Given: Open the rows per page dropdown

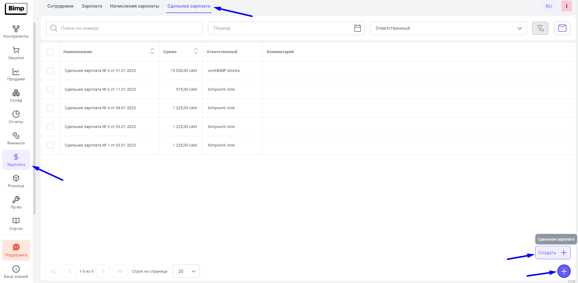Looking at the screenshot, I should [x=186, y=271].
